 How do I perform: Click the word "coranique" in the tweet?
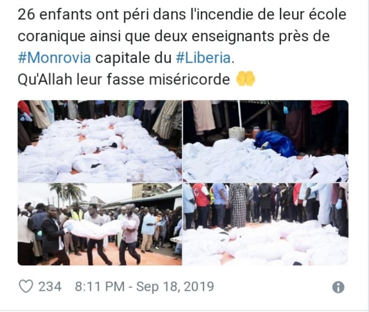(52, 37)
